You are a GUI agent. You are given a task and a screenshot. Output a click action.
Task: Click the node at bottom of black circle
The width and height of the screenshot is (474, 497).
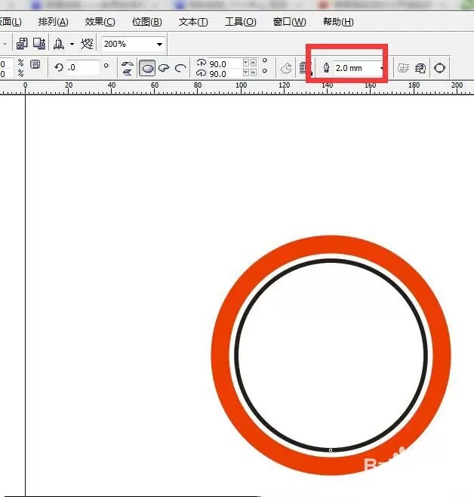331,450
